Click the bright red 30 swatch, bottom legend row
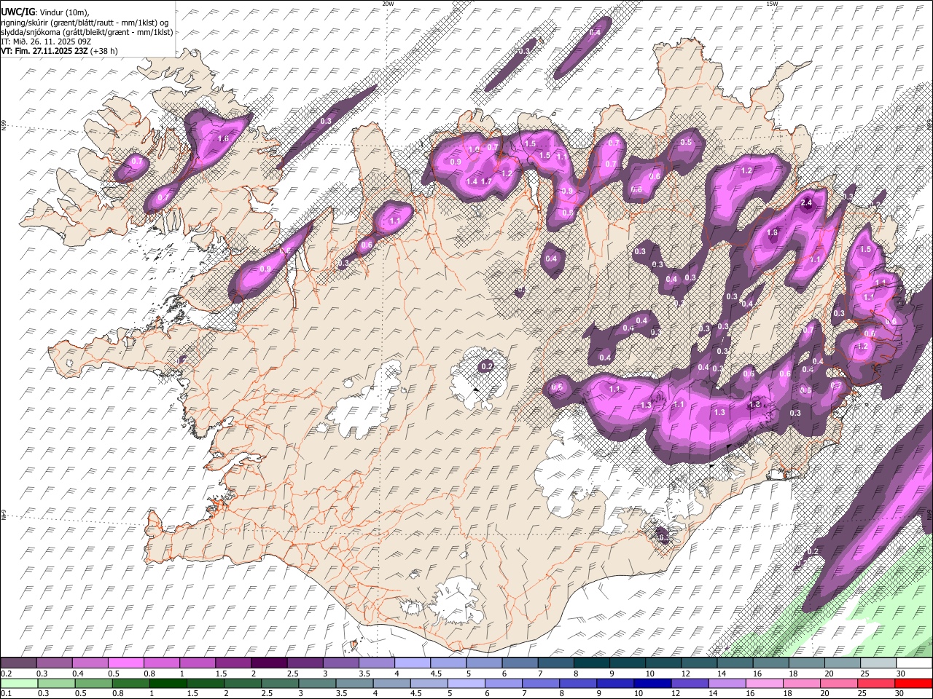 913,684
